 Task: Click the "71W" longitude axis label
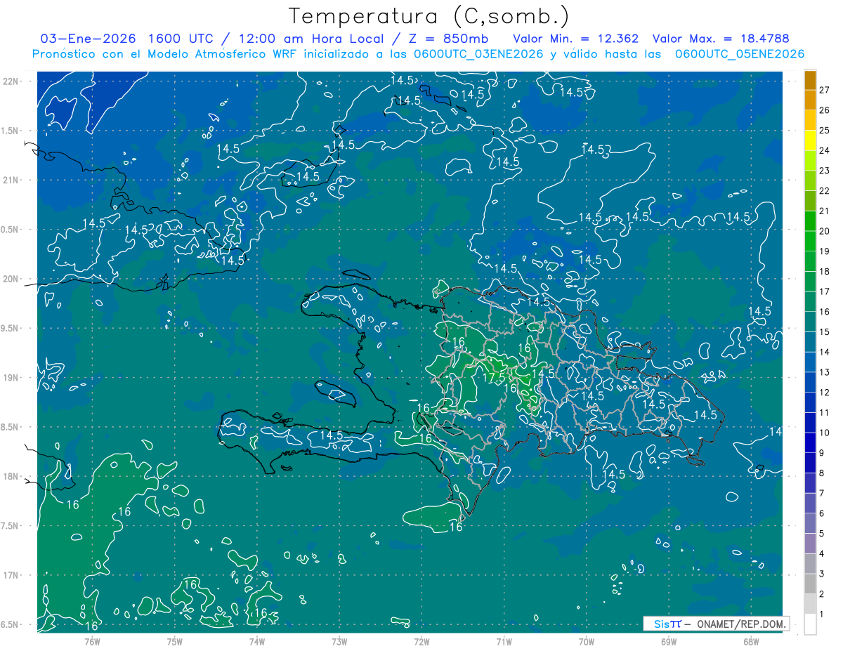coord(504,642)
